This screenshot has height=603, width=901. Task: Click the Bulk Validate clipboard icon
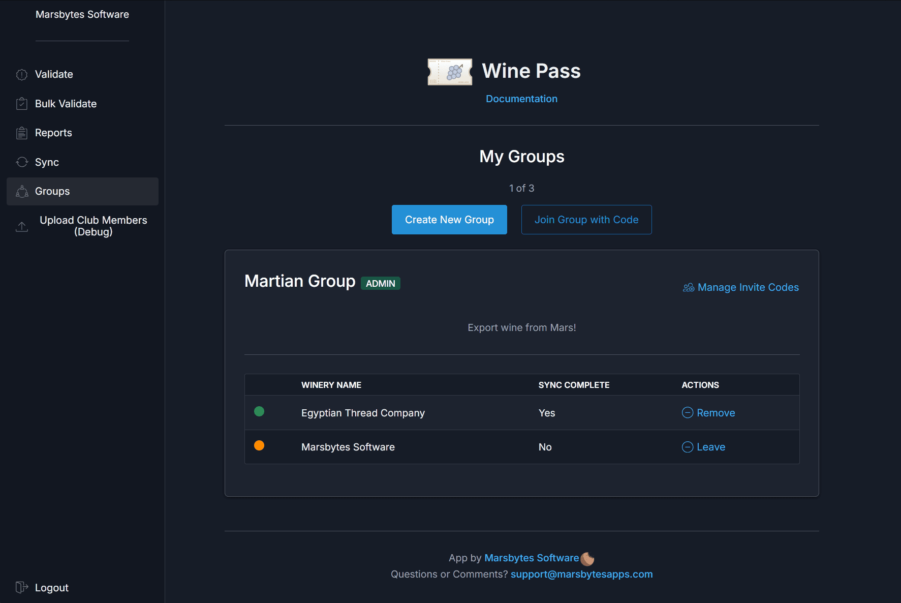[21, 103]
